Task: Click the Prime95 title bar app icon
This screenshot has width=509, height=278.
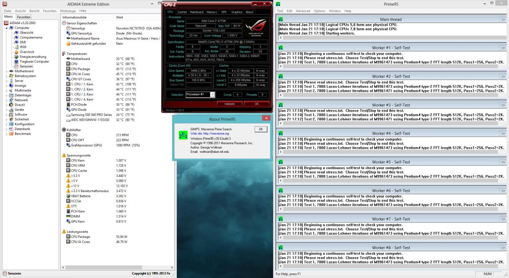Action: pos(278,4)
